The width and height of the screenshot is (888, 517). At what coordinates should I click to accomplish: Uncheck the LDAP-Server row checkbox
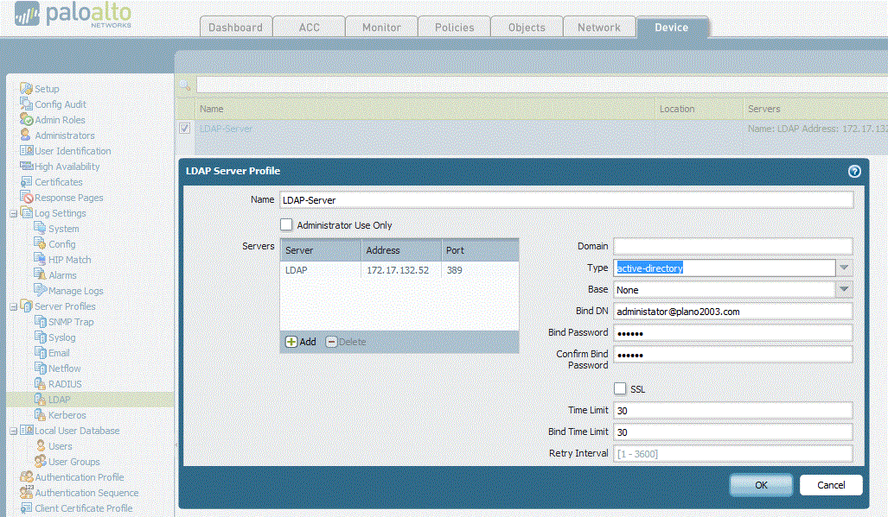(x=184, y=127)
